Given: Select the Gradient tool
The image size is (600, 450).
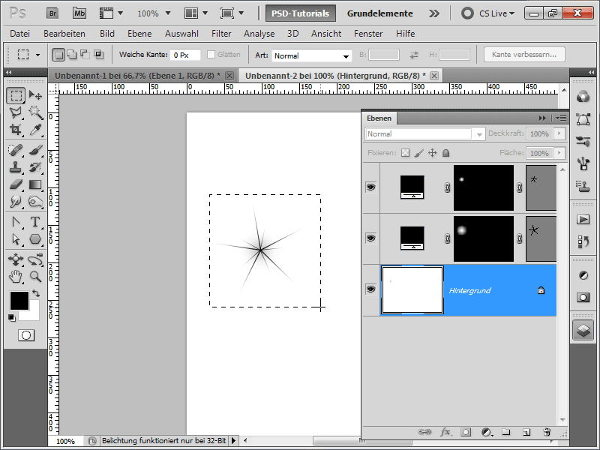Looking at the screenshot, I should [35, 184].
